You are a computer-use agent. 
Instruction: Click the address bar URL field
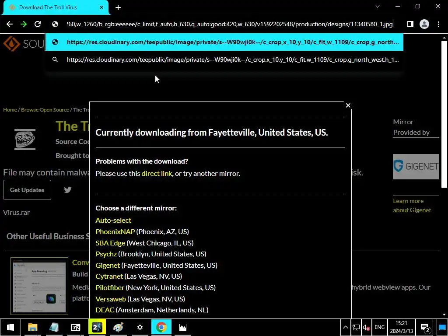tap(230, 24)
